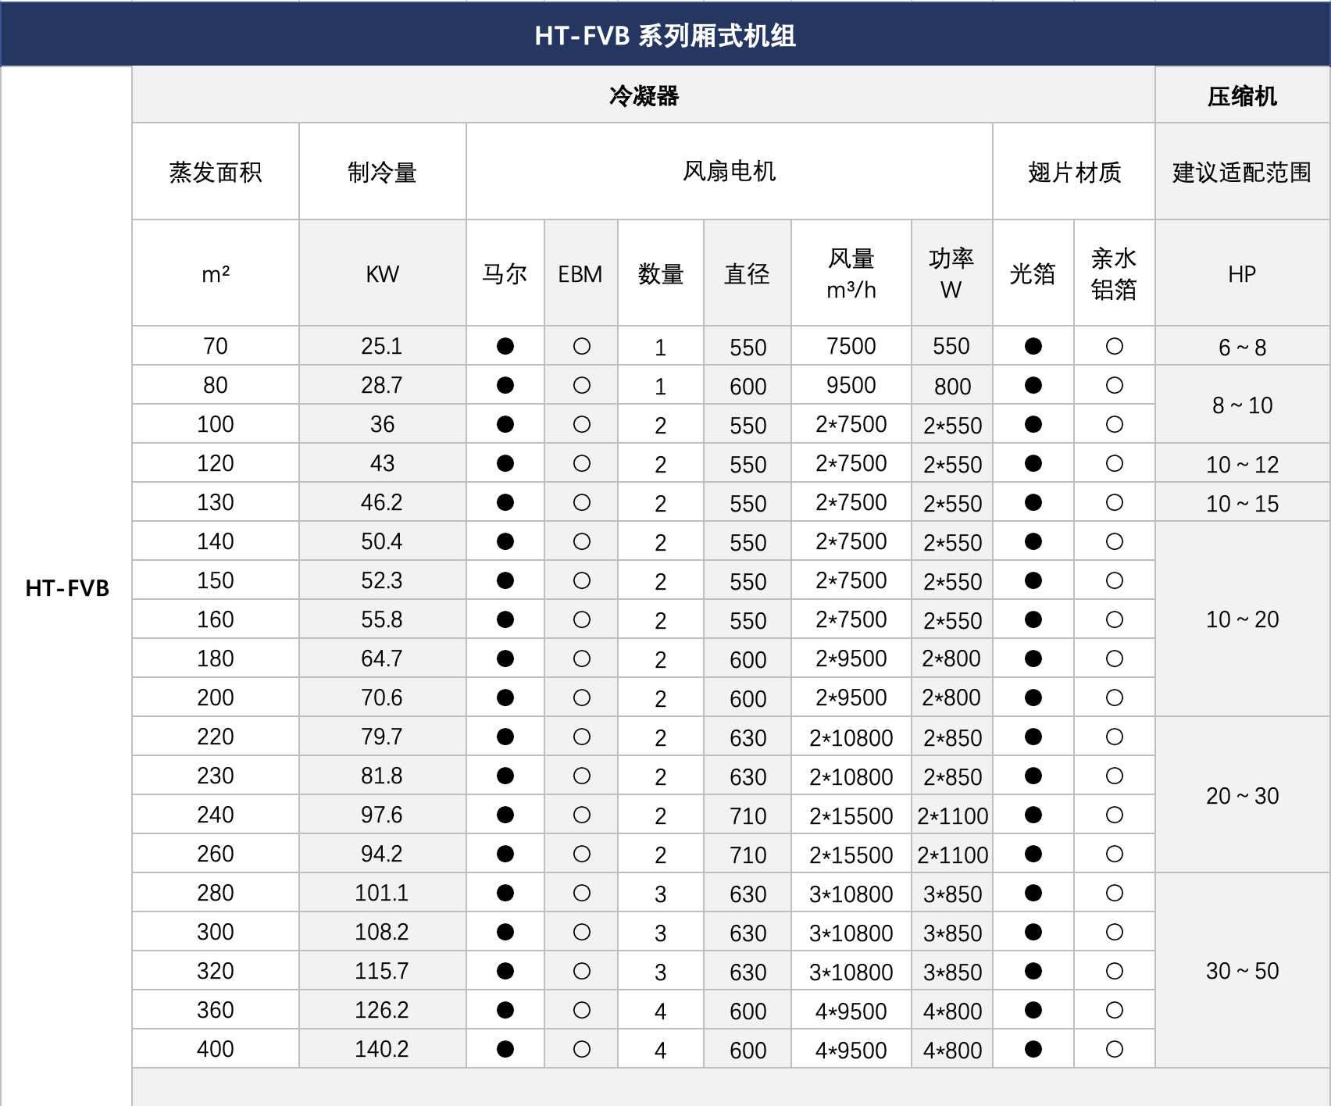Click the 风量 m³/h column header
The height and width of the screenshot is (1106, 1331).
coord(851,273)
